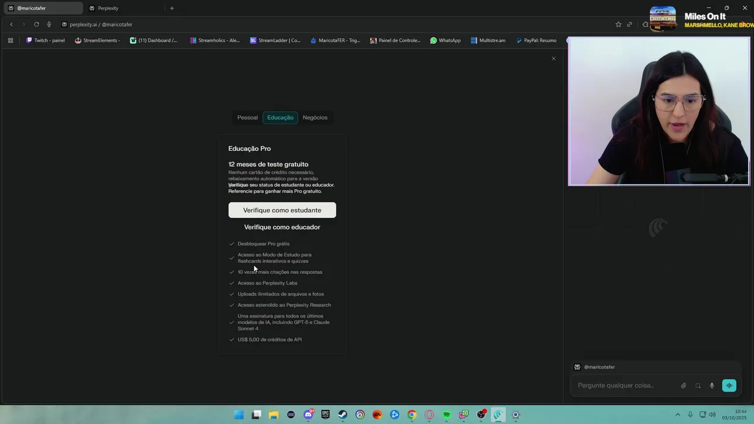The height and width of the screenshot is (424, 754).
Task: Copy page link with the chain icon
Action: pos(630,24)
